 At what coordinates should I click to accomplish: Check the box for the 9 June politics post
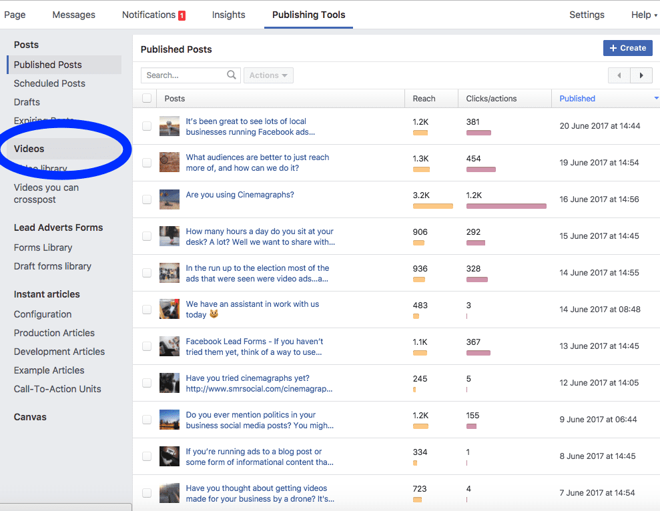pos(146,419)
